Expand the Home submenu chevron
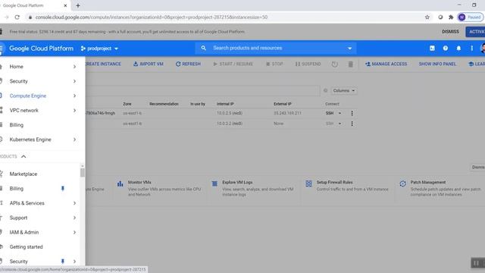The width and height of the screenshot is (485, 273). [74, 67]
